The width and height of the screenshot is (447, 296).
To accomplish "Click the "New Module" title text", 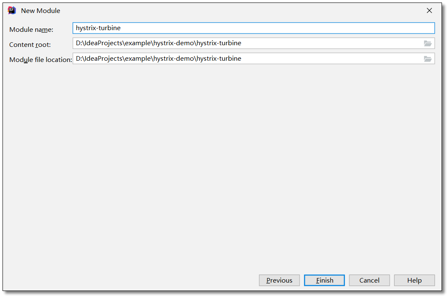I will (x=41, y=11).
